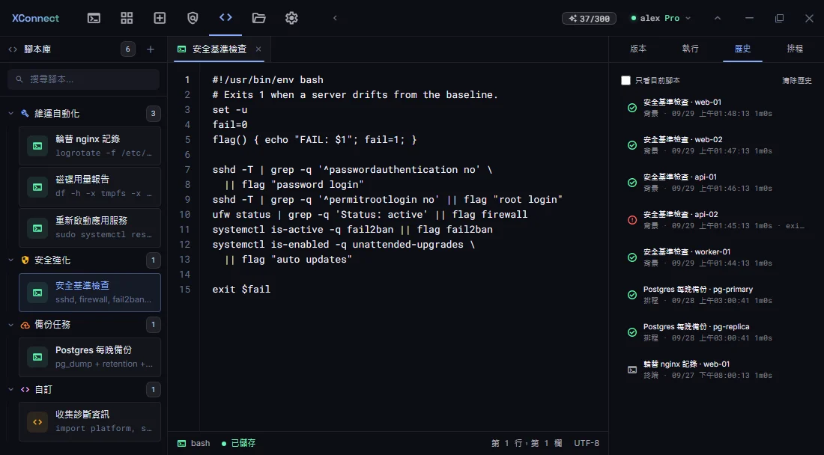824x455 pixels.
Task: Open settings gear icon
Action: pos(291,18)
